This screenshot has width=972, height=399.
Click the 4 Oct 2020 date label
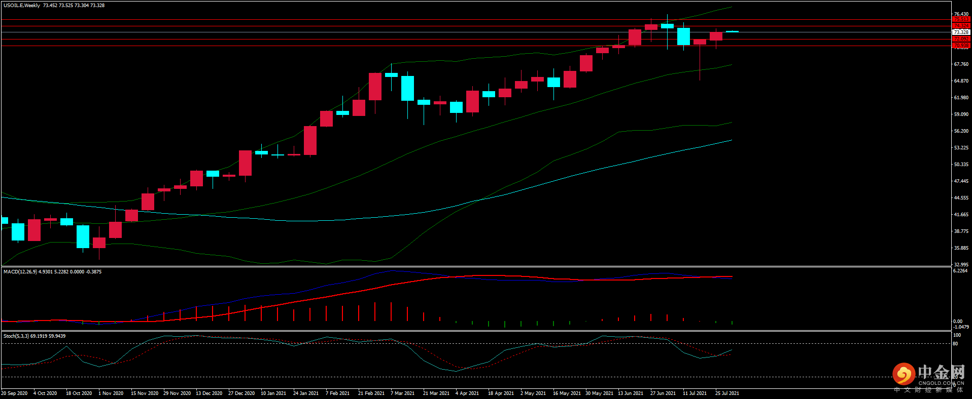45,393
